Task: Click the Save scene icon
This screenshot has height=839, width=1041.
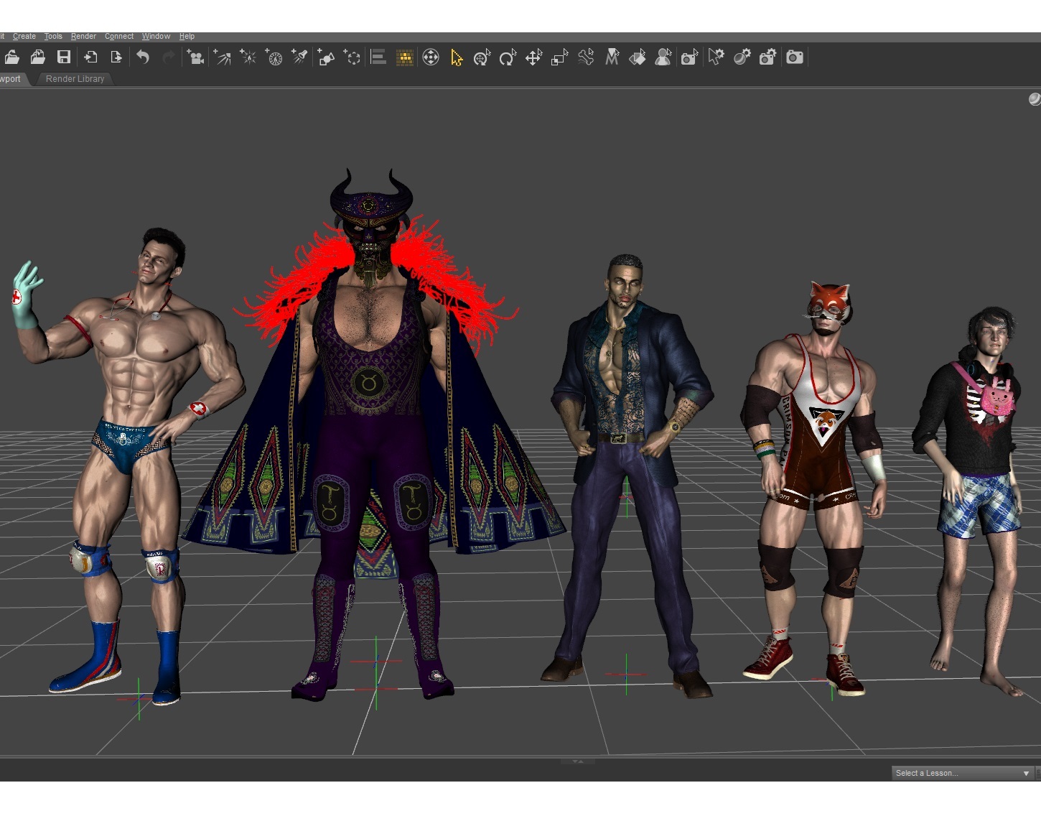Action: (64, 57)
